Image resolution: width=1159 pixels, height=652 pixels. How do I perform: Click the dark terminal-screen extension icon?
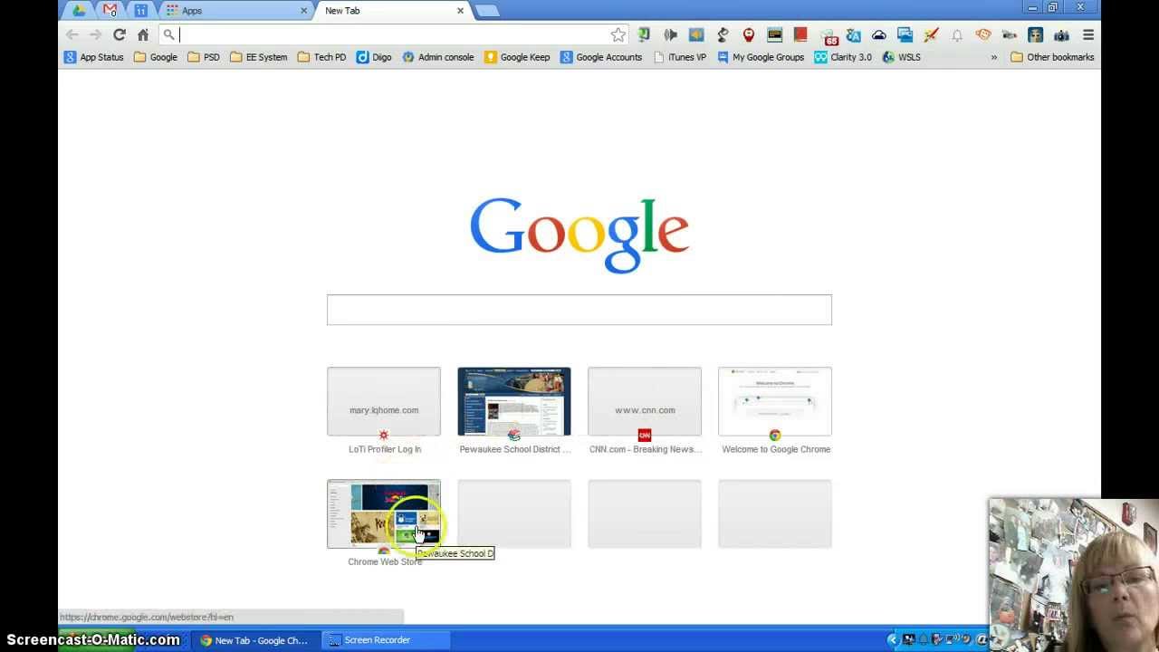[x=774, y=34]
